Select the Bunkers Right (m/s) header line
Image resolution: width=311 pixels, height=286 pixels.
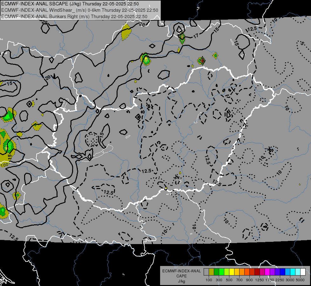(74, 17)
